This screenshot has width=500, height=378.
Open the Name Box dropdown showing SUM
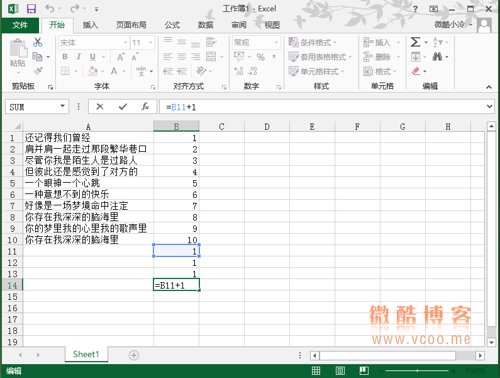click(x=62, y=106)
